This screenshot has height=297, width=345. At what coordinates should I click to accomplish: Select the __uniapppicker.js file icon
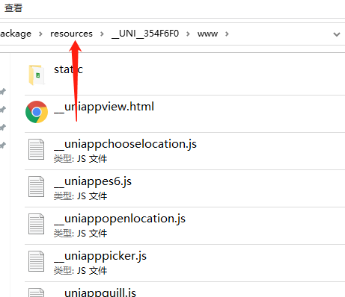[x=37, y=261]
